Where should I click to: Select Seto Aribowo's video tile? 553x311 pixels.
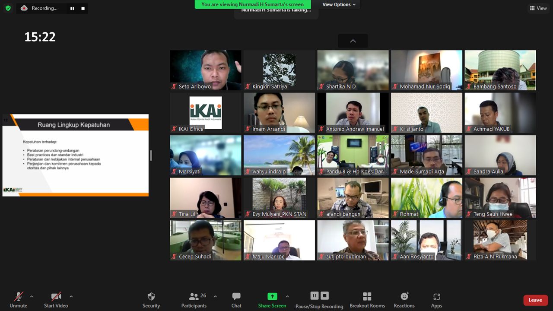point(206,70)
